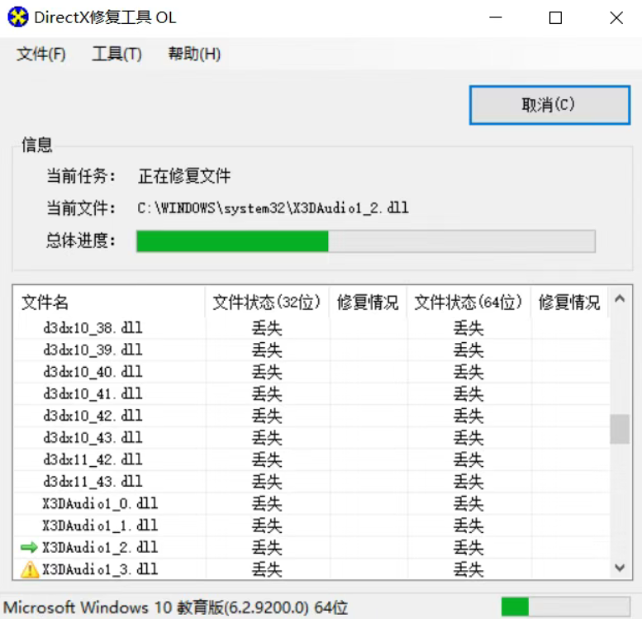Minimize the DirectX repair tool window
The height and width of the screenshot is (619, 642).
496,17
